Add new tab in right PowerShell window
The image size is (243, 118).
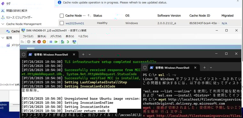(205, 67)
